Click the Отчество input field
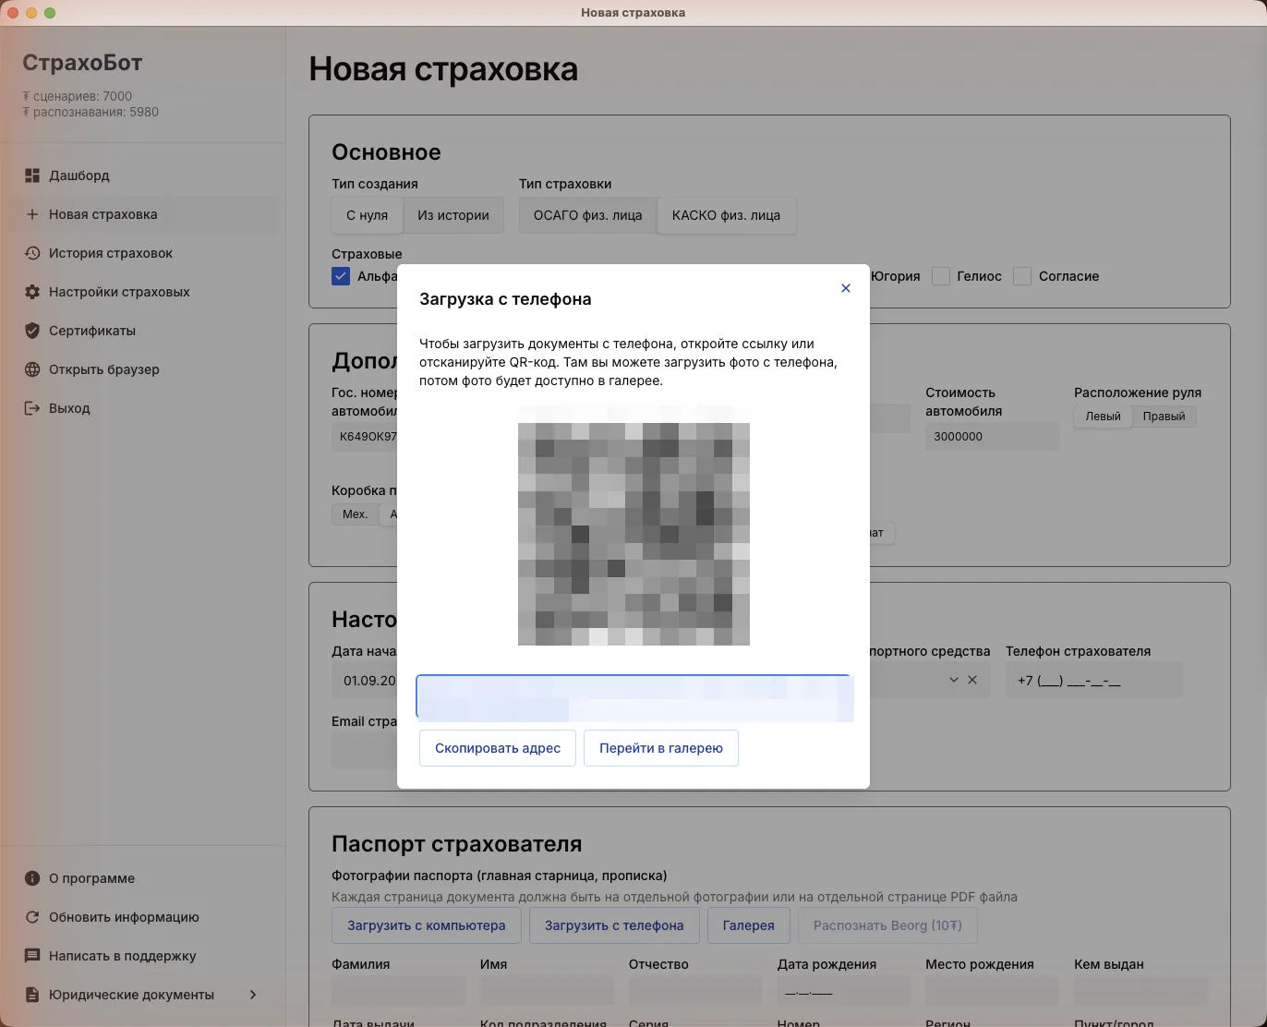Viewport: 1267px width, 1027px height. click(695, 992)
